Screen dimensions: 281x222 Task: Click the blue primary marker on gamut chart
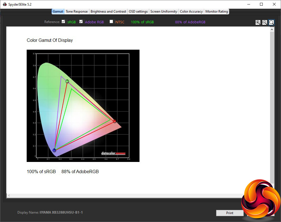pos(54,150)
